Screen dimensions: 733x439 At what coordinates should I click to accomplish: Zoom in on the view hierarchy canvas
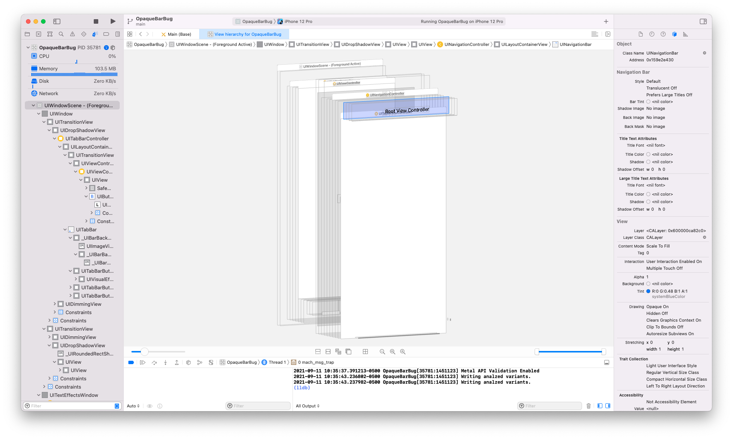click(x=402, y=351)
